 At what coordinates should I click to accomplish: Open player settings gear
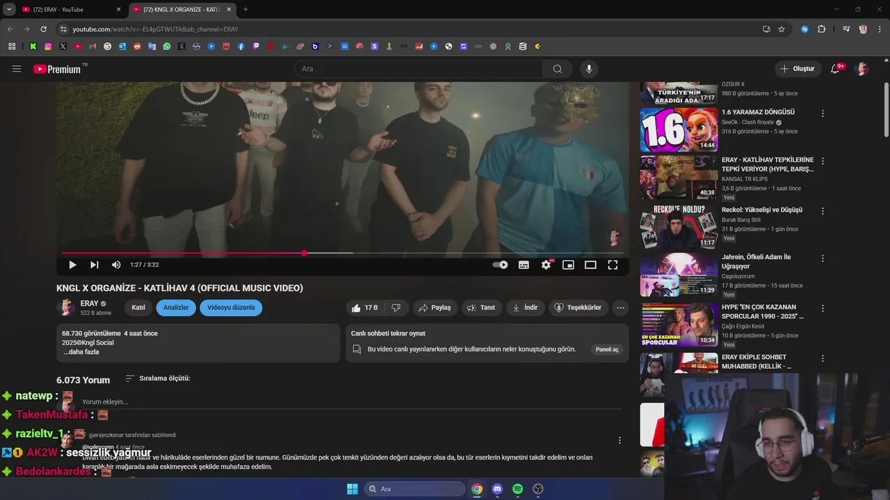(x=546, y=265)
